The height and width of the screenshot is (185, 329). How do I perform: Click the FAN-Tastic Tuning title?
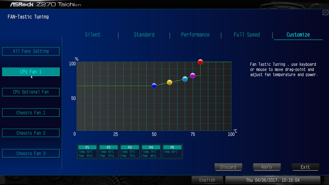click(x=28, y=17)
